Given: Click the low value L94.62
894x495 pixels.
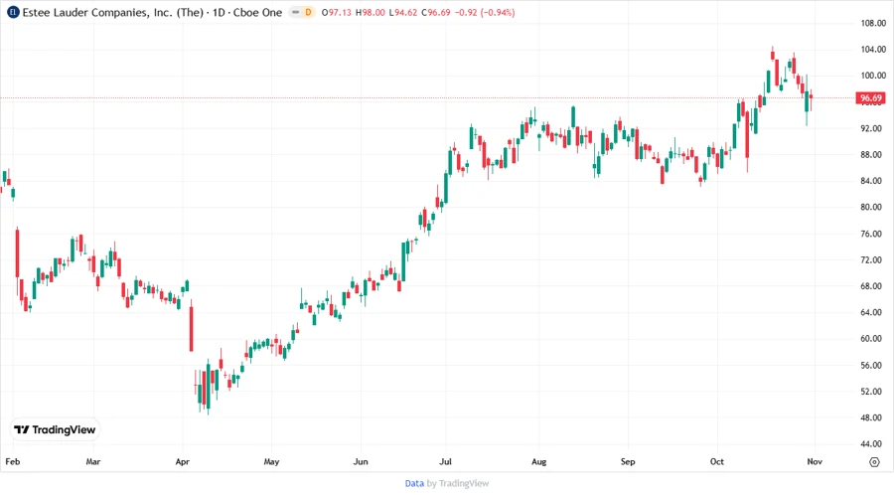Looking at the screenshot, I should point(403,12).
